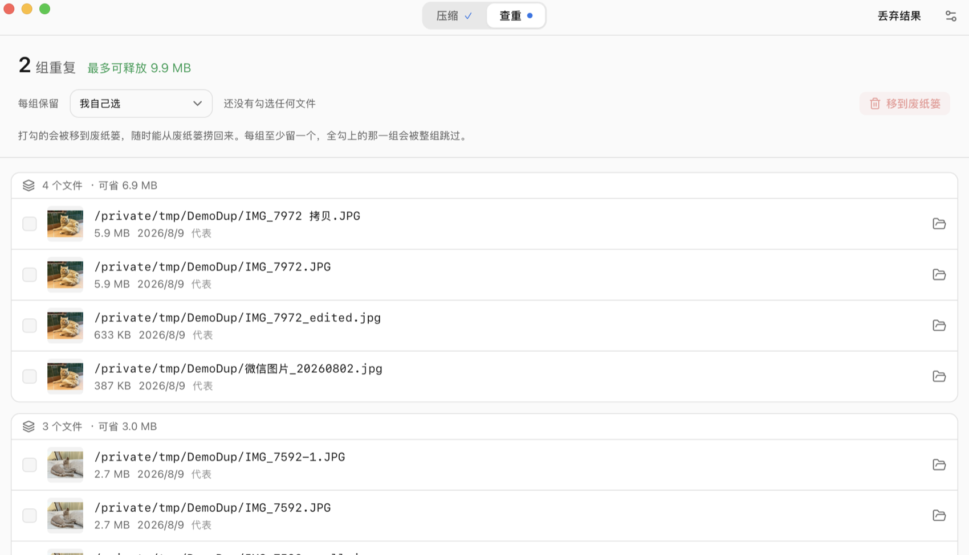Click 丢弃结果 button
Image resolution: width=969 pixels, height=555 pixels.
(899, 16)
